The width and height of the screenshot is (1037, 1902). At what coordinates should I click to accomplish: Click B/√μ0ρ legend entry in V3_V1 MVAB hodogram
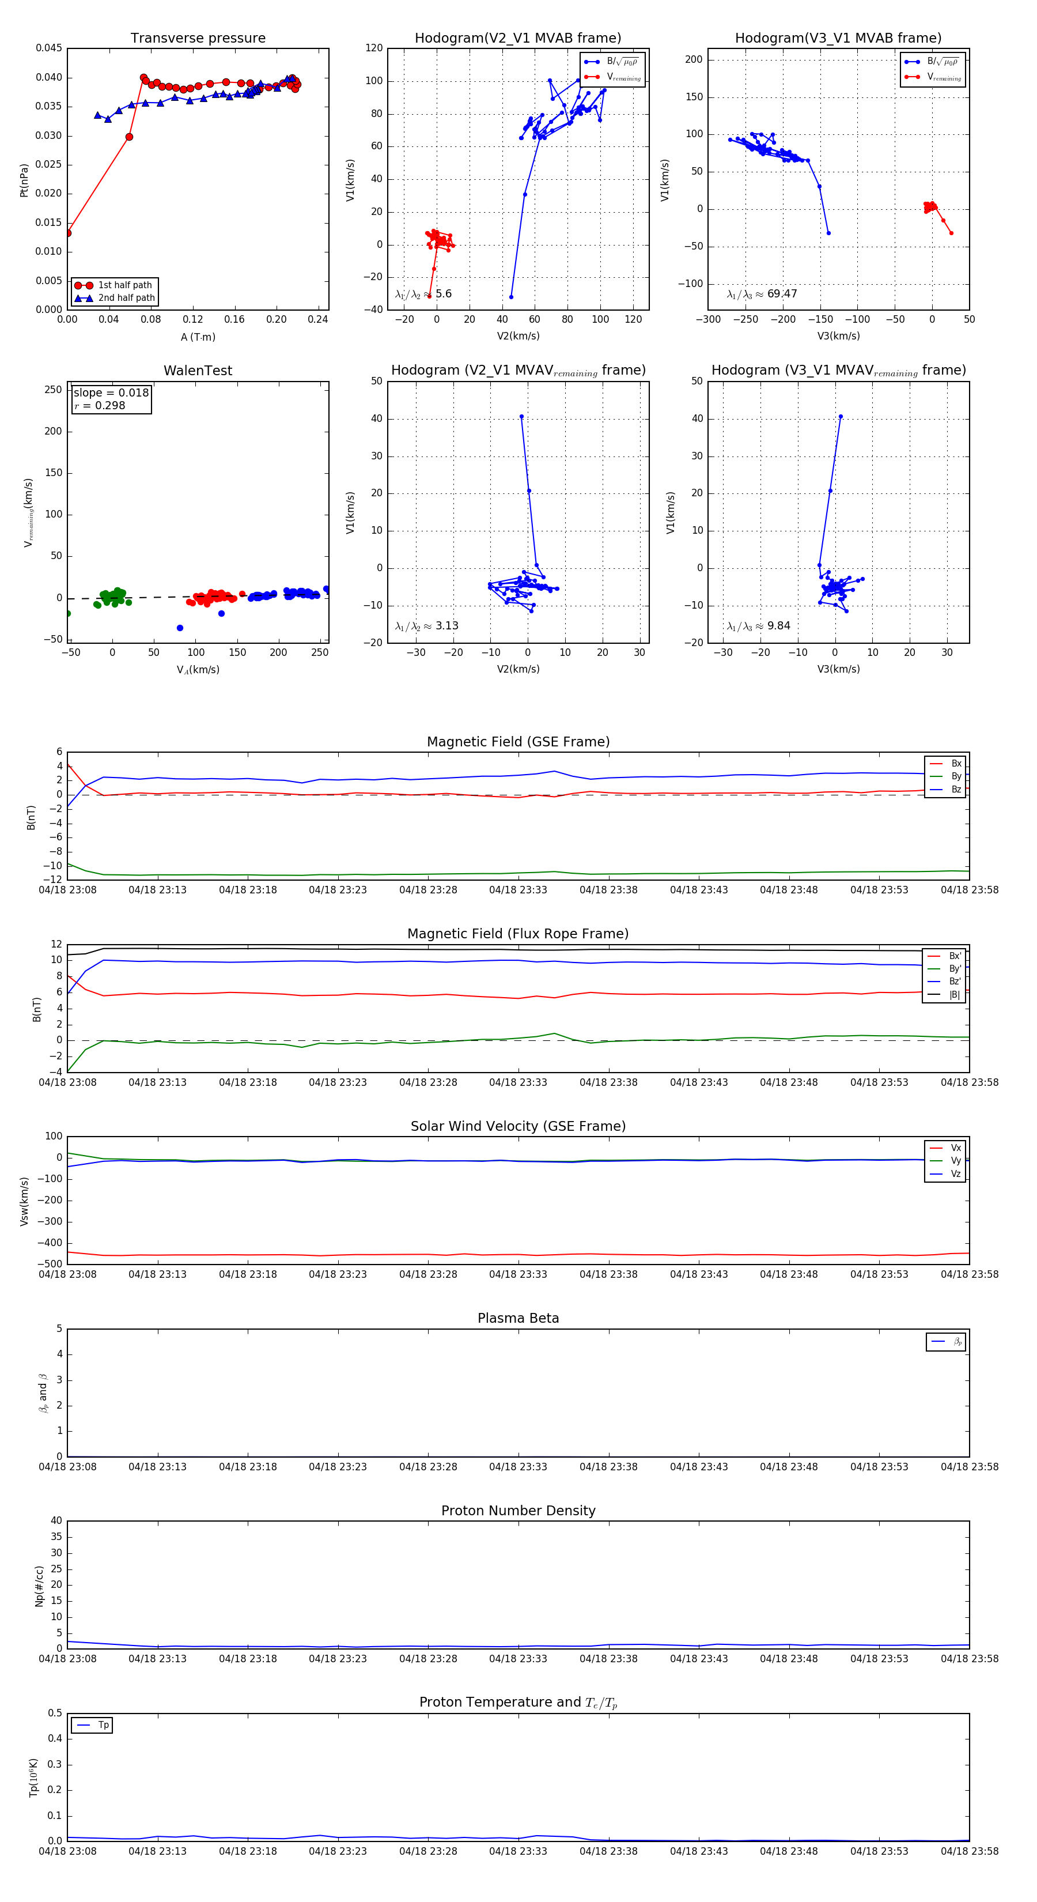(x=933, y=62)
